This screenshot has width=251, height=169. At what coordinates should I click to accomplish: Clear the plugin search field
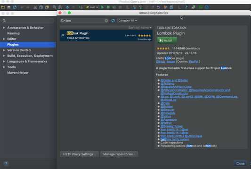click(106, 21)
